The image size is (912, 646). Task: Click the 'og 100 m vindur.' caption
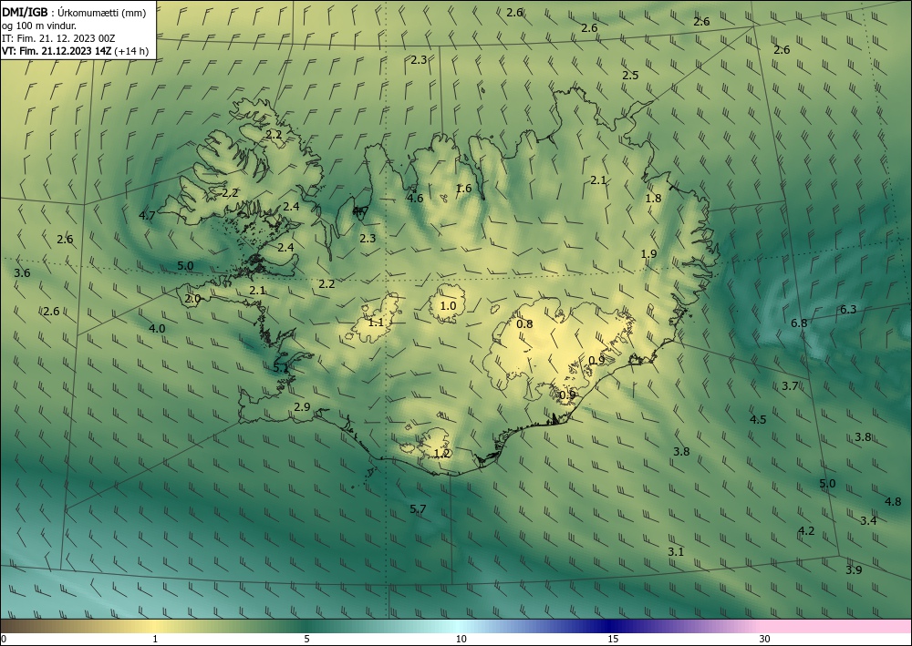click(39, 26)
